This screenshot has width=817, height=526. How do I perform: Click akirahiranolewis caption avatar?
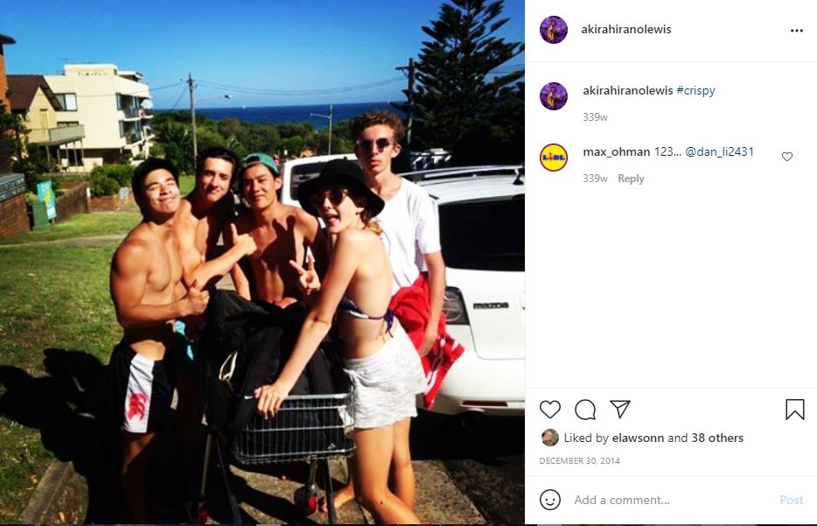554,96
